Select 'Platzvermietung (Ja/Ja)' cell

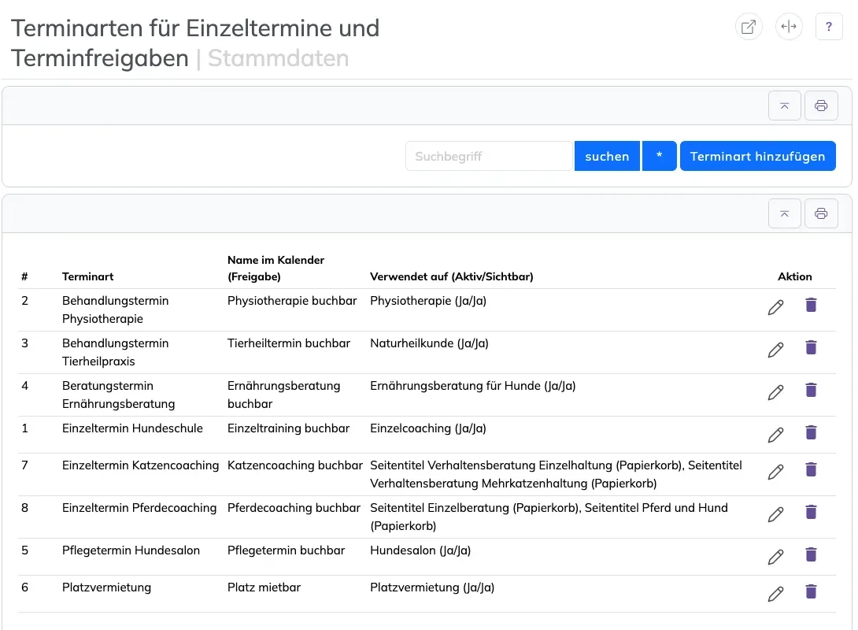pyautogui.click(x=432, y=587)
